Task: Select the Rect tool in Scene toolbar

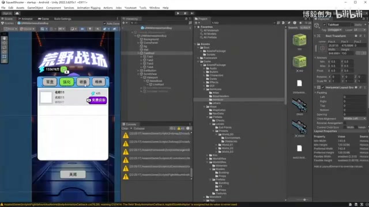Action: (x=5, y=56)
